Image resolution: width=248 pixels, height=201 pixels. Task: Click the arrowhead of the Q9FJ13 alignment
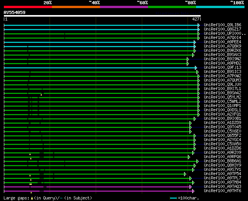click(x=196, y=67)
